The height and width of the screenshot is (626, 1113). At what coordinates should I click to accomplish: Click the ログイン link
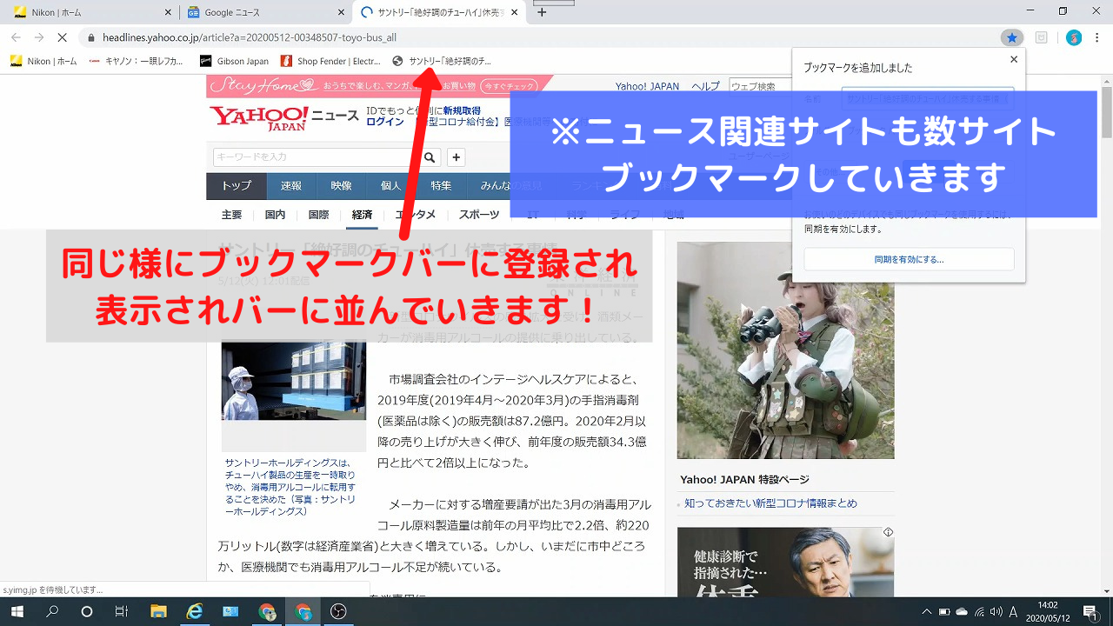(x=385, y=122)
